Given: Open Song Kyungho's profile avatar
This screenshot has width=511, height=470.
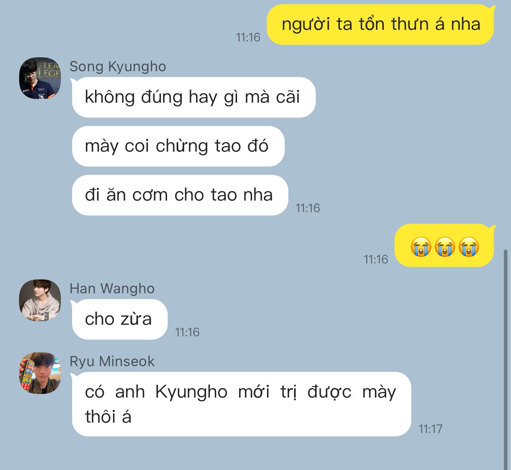Looking at the screenshot, I should coord(40,78).
